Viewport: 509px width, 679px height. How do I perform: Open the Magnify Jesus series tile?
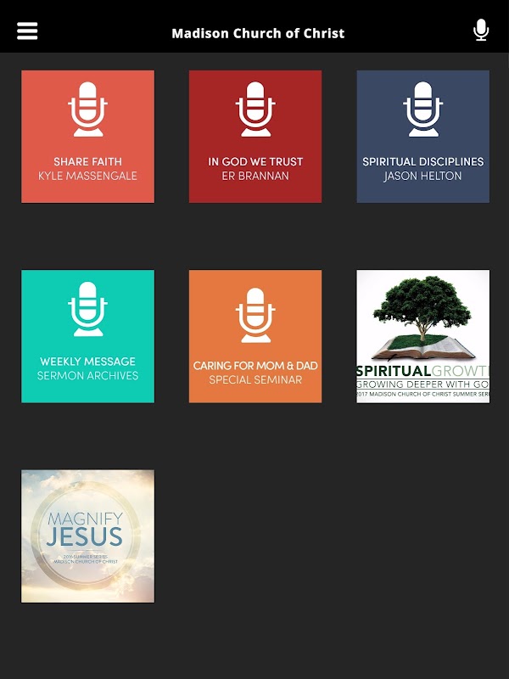tap(88, 536)
